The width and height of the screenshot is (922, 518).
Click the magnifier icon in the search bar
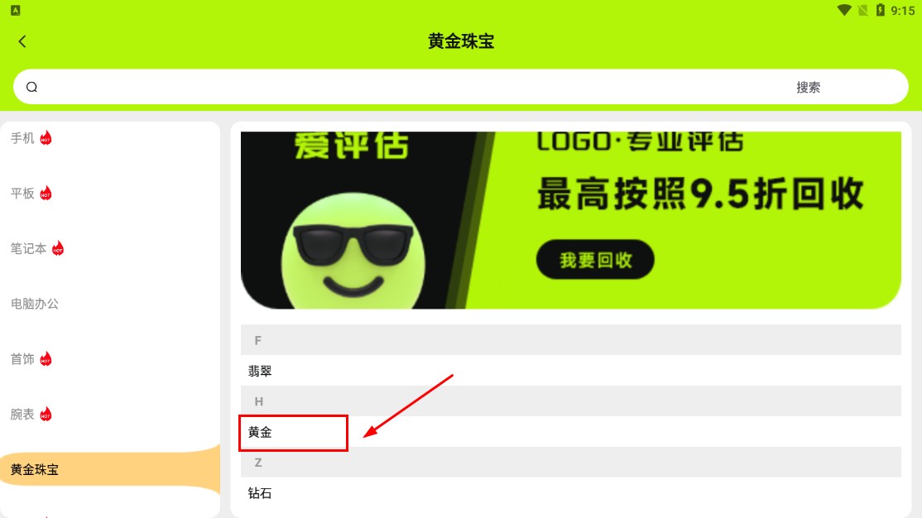pyautogui.click(x=31, y=87)
